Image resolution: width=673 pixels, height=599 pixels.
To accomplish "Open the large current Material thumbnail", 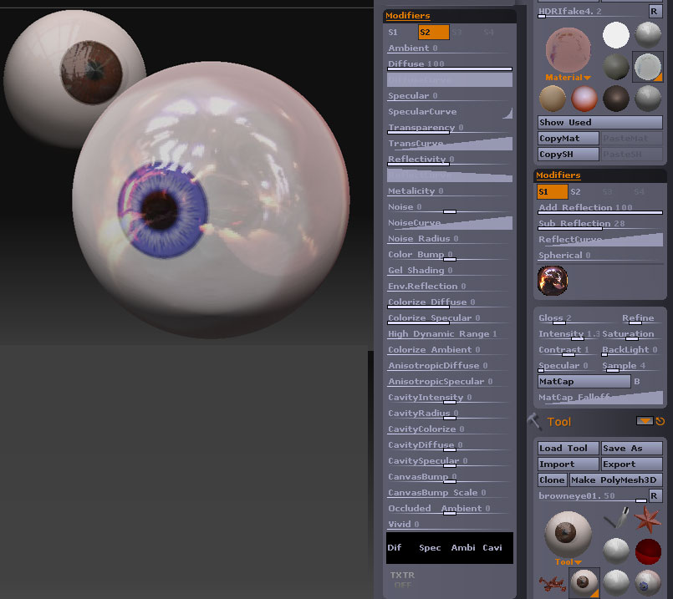I will point(568,50).
